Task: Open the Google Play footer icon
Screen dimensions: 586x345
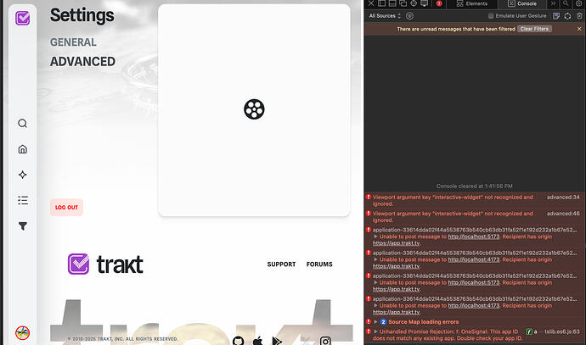Action: (277, 341)
